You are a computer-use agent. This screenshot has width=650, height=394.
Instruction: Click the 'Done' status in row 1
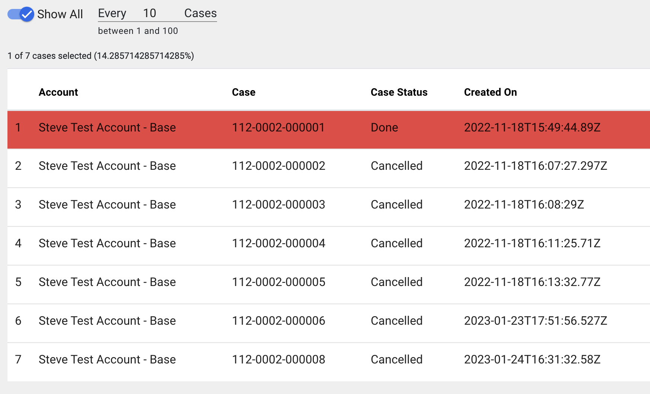(x=384, y=128)
